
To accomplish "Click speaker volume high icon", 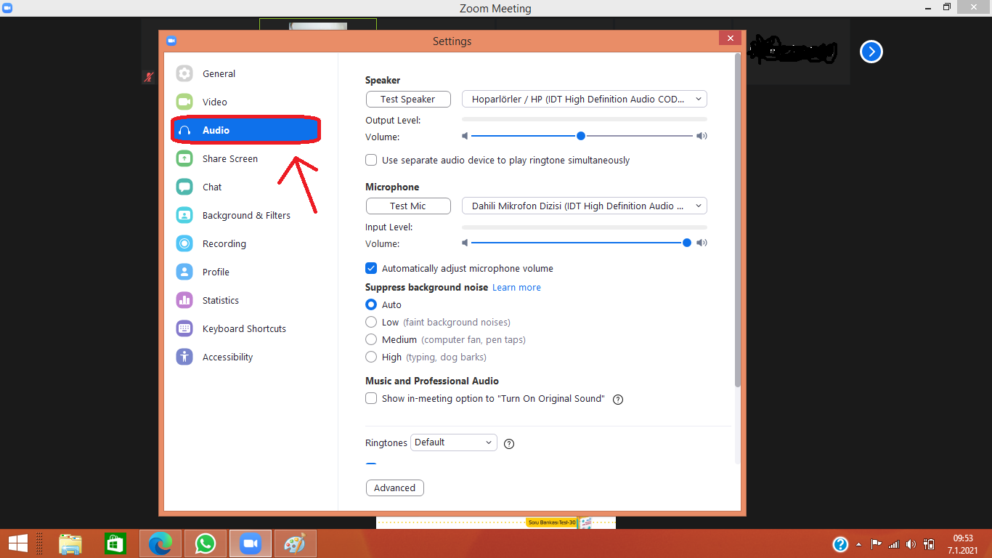I will tap(702, 136).
